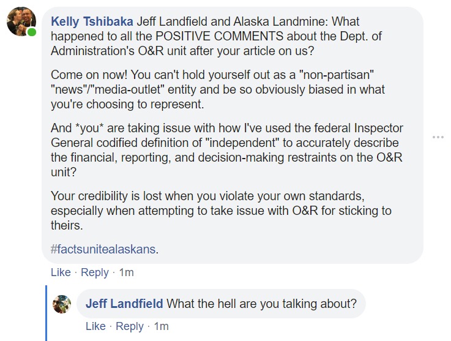Like Jeff Landfield's reply
This screenshot has height=341, width=451.
(95, 326)
